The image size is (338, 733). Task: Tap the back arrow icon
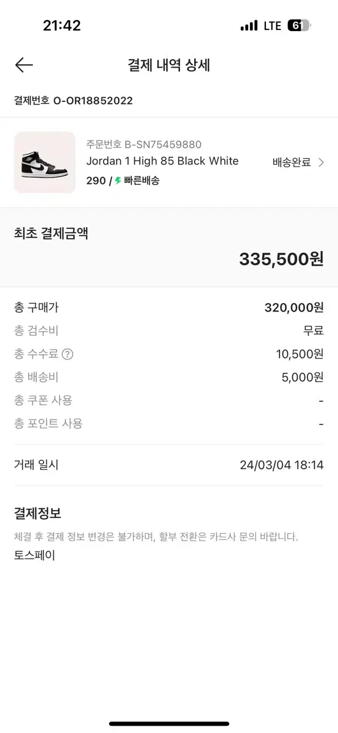[24, 65]
